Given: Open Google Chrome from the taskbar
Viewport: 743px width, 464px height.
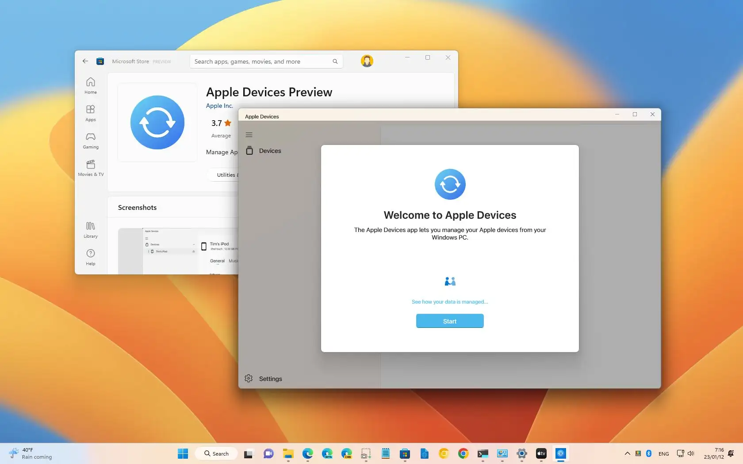Looking at the screenshot, I should click(x=463, y=453).
